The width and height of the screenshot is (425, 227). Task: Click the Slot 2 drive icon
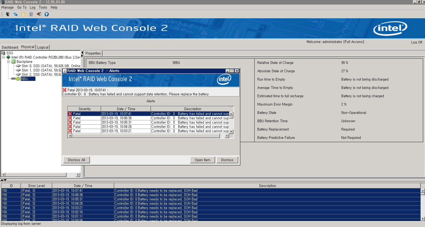point(19,74)
